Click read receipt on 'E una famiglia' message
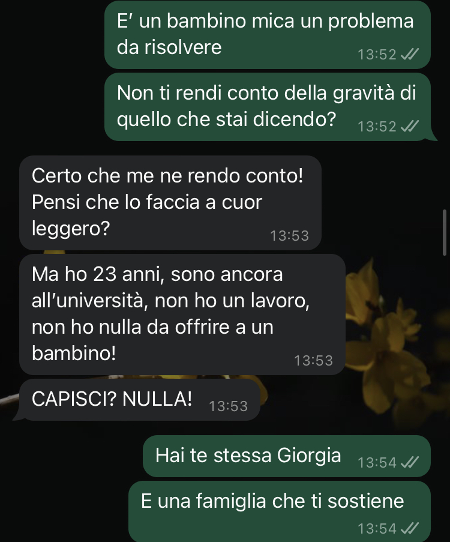This screenshot has height=542, width=450. [x=410, y=528]
